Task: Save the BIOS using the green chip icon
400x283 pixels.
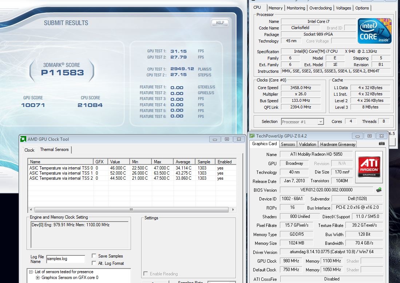Action: pos(379,190)
